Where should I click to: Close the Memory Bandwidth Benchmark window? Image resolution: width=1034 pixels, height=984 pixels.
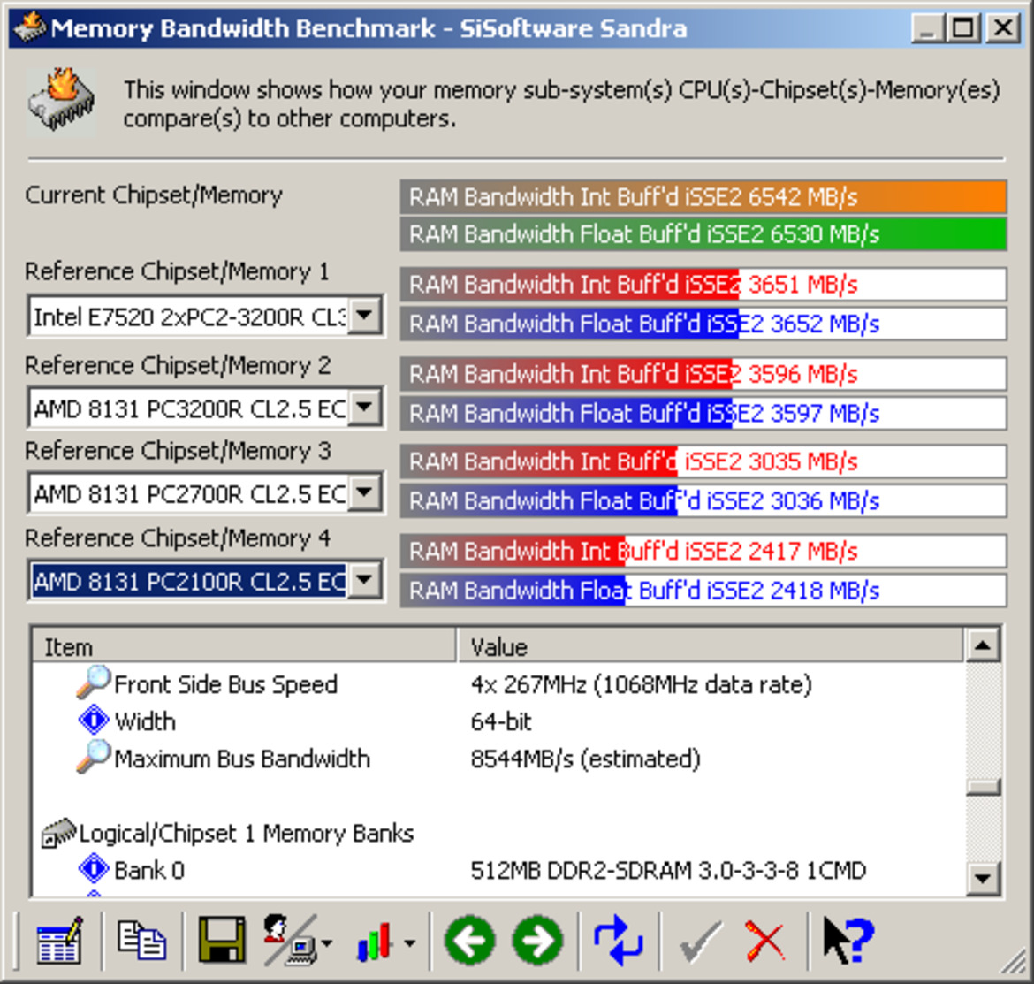(x=1003, y=28)
